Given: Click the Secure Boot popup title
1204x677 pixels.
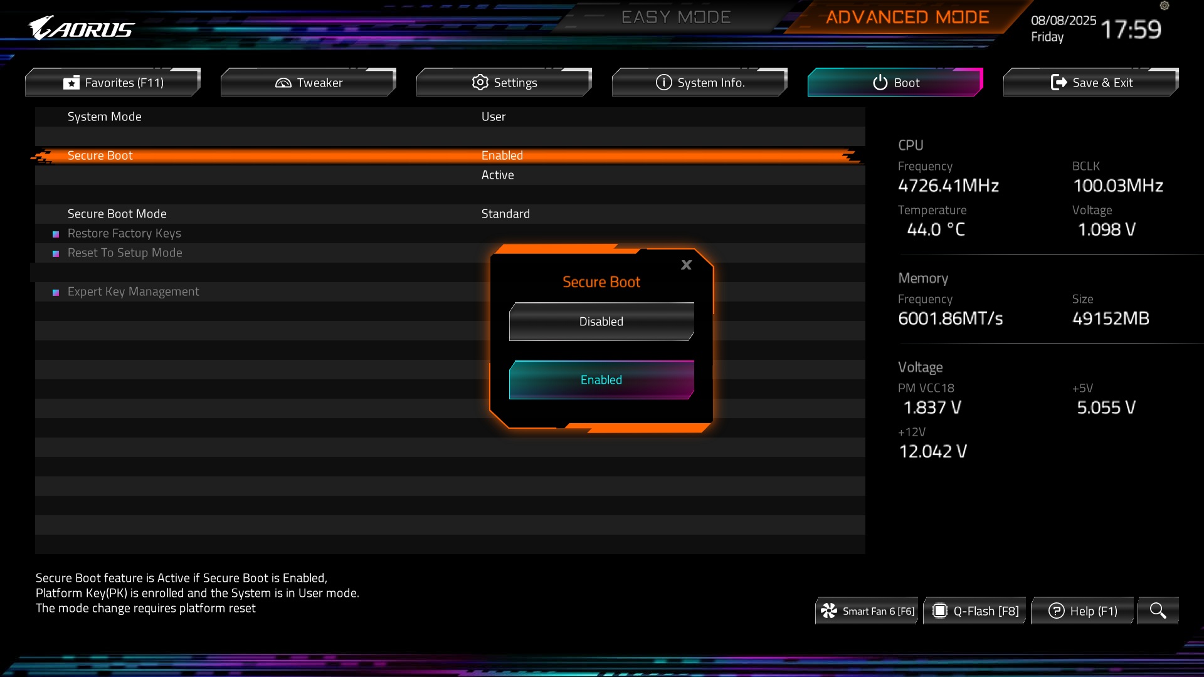Looking at the screenshot, I should [x=601, y=282].
